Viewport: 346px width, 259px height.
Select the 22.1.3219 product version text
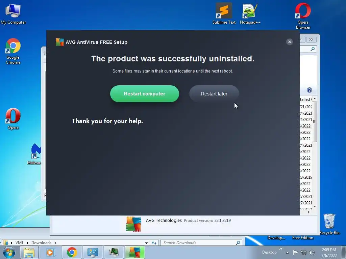coord(222,221)
